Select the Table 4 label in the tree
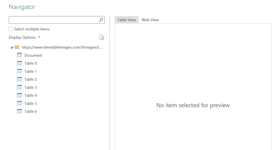This screenshot has width=273, height=150. coord(30,95)
